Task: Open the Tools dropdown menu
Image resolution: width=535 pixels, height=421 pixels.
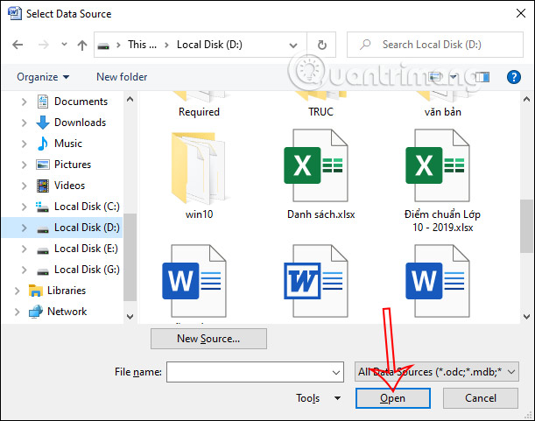Action: point(318,398)
